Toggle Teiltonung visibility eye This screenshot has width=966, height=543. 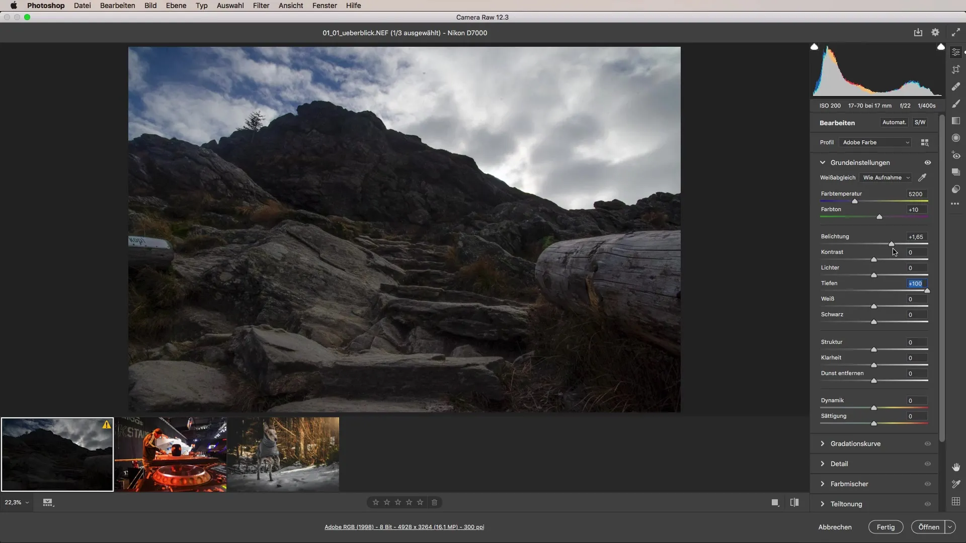[x=928, y=504]
